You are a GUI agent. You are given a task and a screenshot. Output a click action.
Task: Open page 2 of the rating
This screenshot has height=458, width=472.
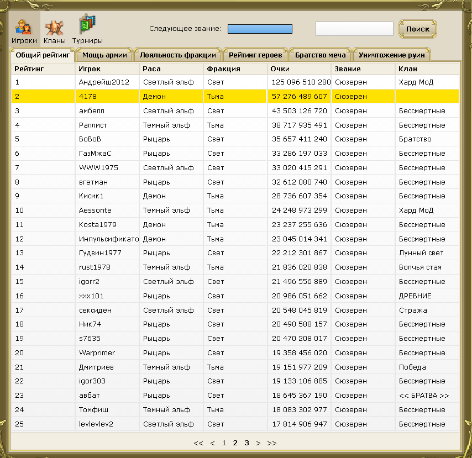coord(235,443)
